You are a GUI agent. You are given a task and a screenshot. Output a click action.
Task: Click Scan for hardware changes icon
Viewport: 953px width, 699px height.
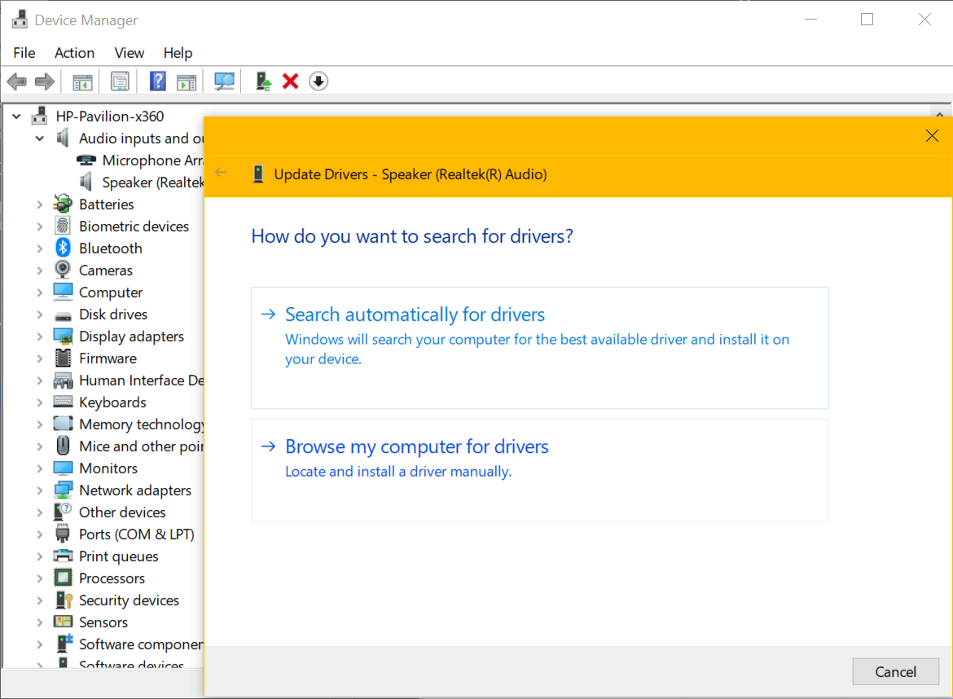click(x=224, y=81)
